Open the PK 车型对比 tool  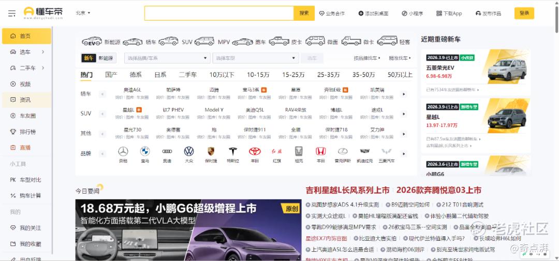[x=26, y=180]
